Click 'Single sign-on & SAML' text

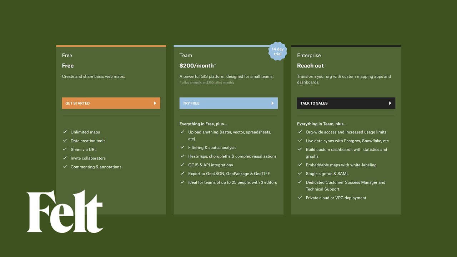[327, 173]
